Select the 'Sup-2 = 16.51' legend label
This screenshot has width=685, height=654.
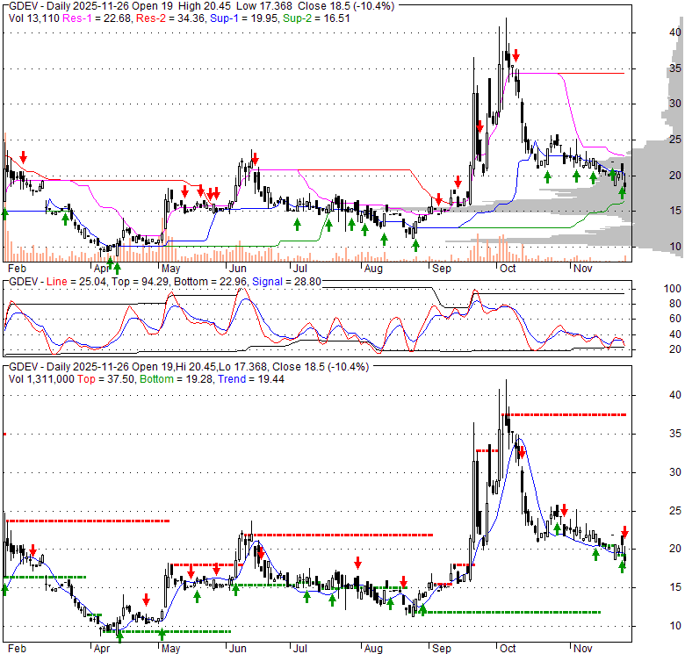click(x=316, y=18)
